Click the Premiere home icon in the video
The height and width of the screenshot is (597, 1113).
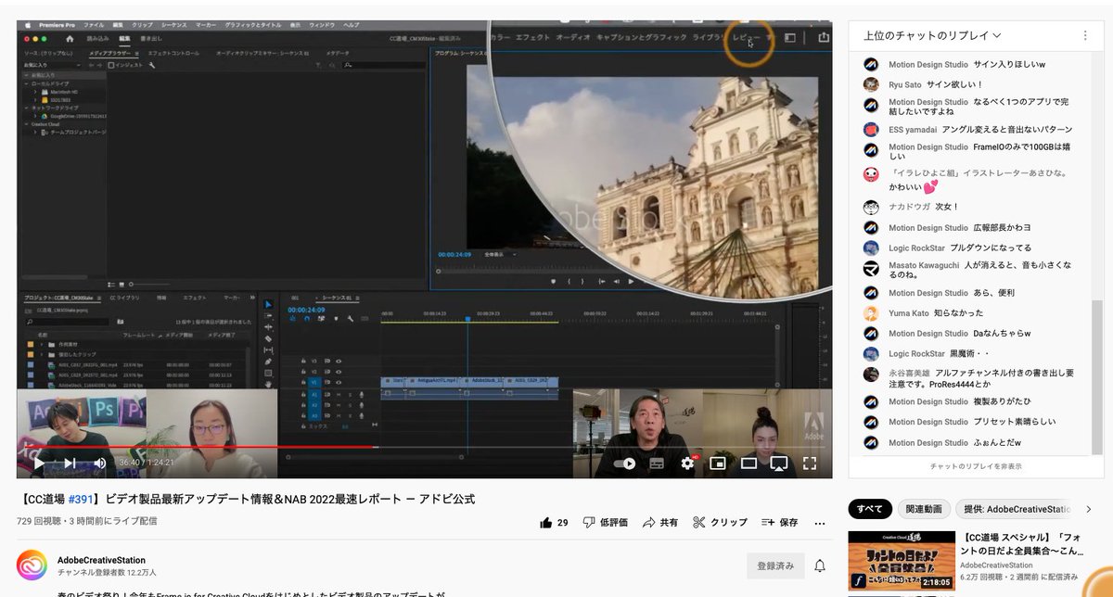[70, 39]
